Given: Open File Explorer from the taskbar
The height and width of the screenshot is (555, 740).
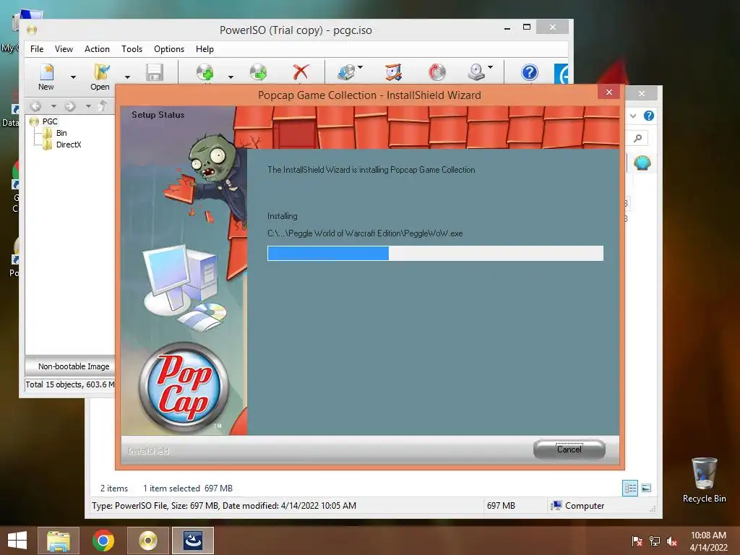Looking at the screenshot, I should (x=58, y=541).
